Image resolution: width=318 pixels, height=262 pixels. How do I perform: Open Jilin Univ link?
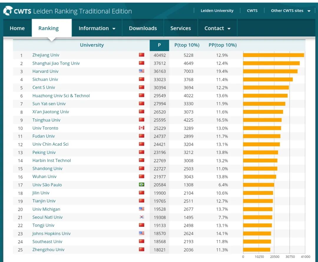click(41, 193)
